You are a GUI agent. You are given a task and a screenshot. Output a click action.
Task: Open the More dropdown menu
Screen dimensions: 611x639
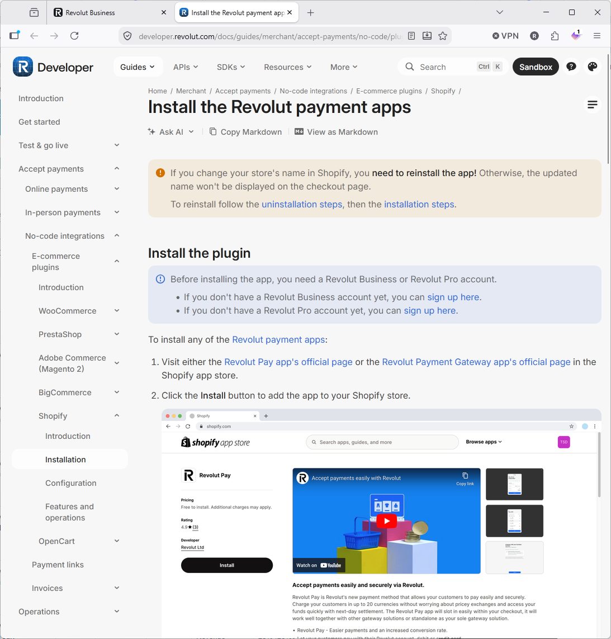(344, 67)
